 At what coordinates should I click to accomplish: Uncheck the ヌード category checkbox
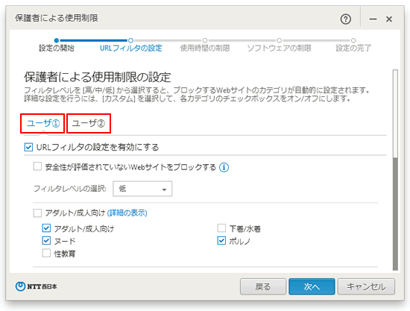(x=46, y=241)
